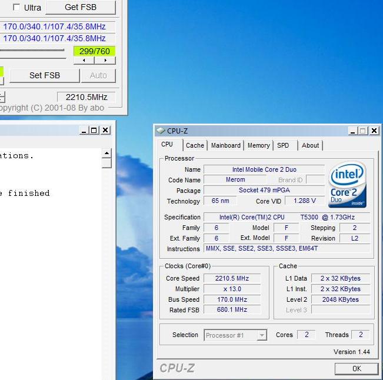This screenshot has width=383, height=380.
Task: Click the Multiplier value x 13.0
Action: pos(232,289)
